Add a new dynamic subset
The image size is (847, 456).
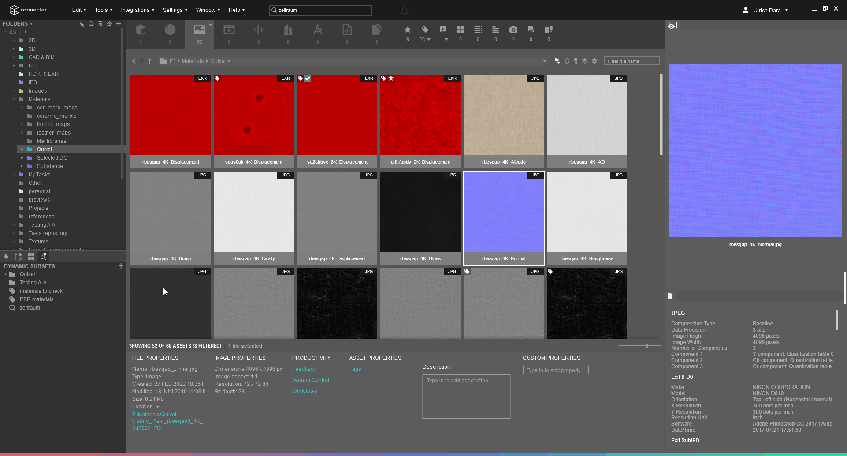pos(121,266)
